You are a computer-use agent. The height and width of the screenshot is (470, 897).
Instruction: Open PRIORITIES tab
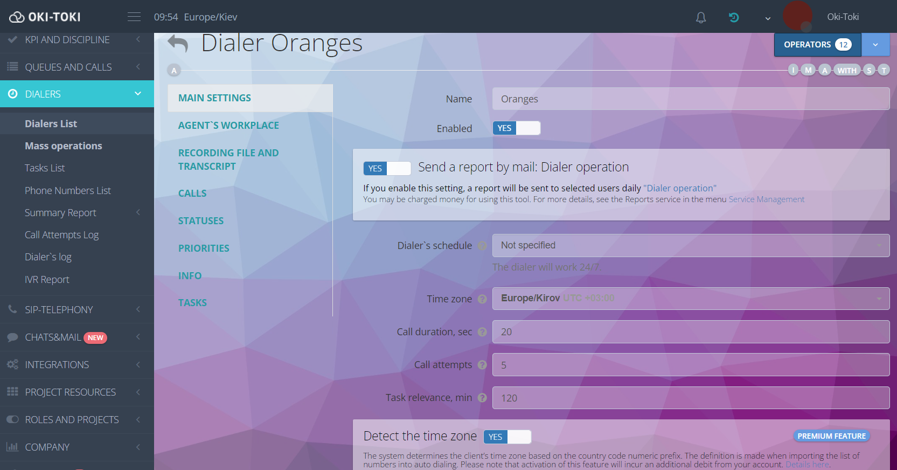click(204, 248)
